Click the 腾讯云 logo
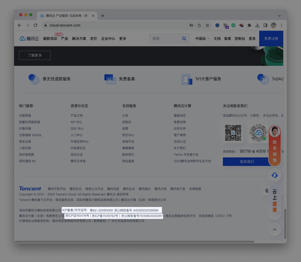This screenshot has width=301, height=262. click(x=29, y=38)
